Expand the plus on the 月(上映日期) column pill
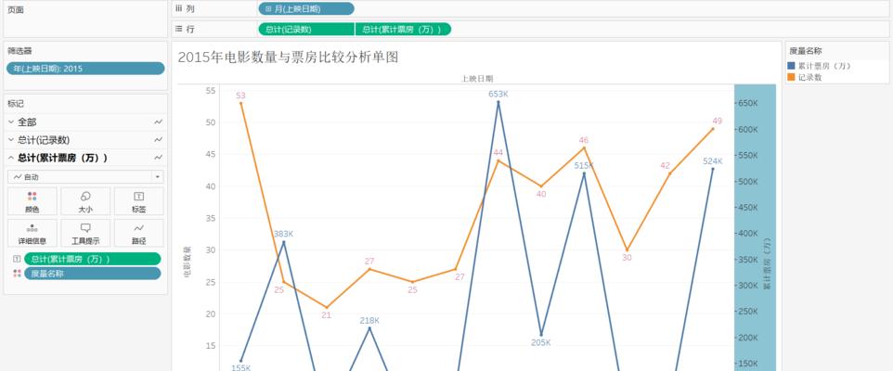893x371 pixels. tap(268, 8)
